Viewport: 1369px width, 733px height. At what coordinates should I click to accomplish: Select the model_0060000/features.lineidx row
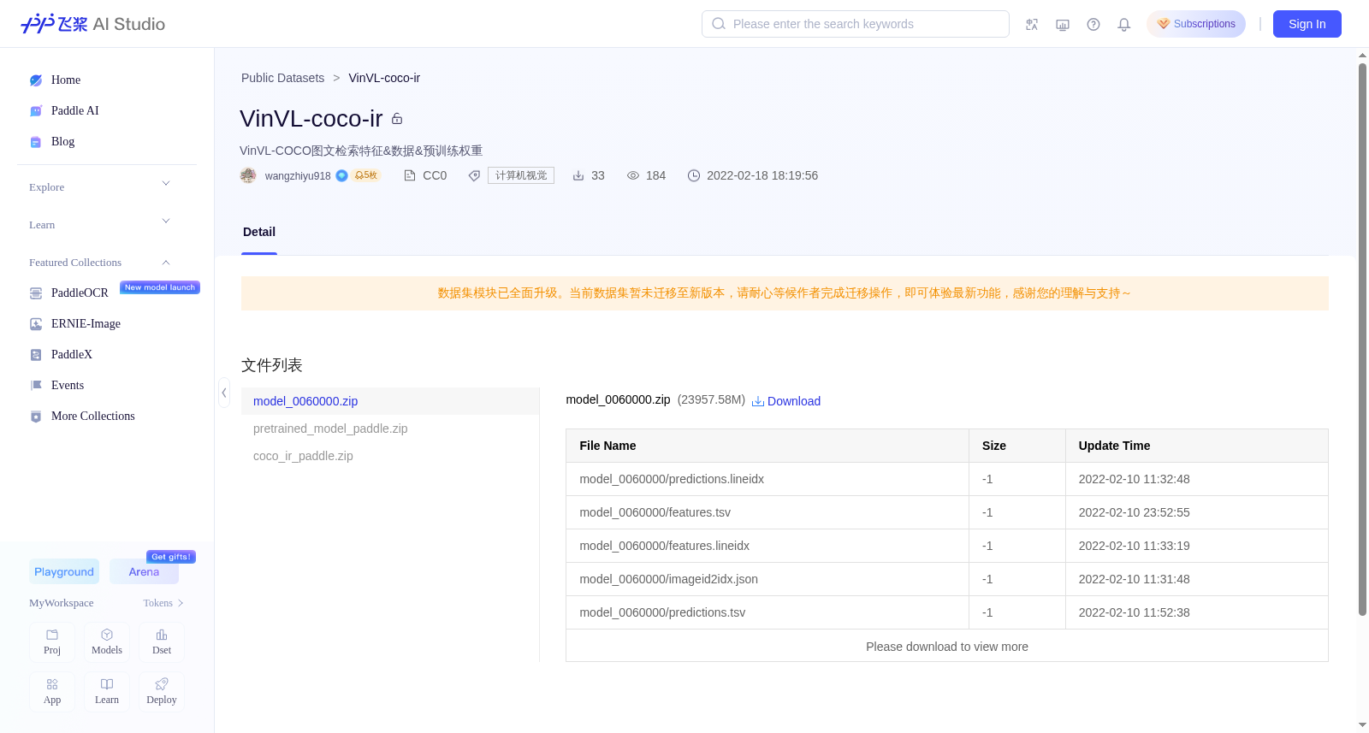(947, 546)
